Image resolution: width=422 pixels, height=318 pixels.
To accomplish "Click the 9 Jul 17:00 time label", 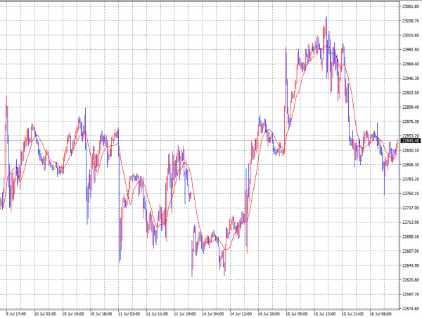I will 18,314.
